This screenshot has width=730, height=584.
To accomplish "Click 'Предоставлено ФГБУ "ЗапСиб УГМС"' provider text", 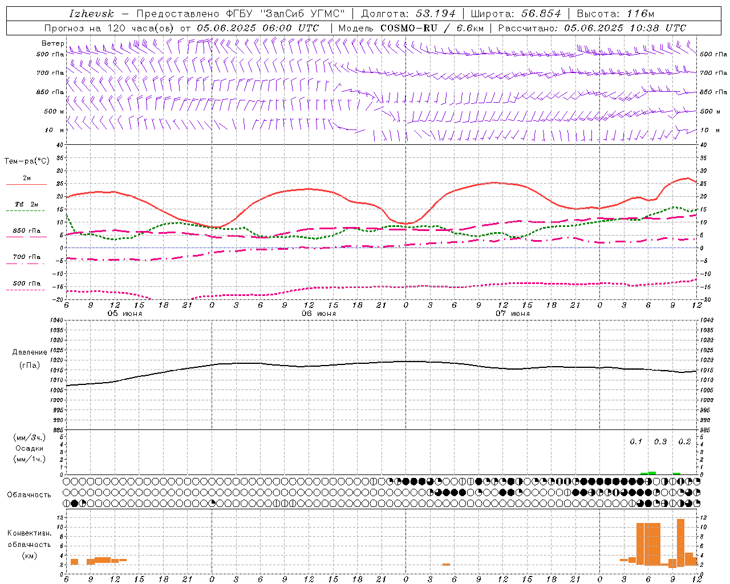I will 241,14.
